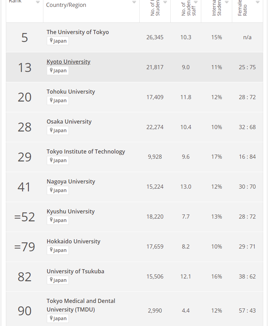
Task: Sort by students per staff column arrow
Action: [196, 3]
